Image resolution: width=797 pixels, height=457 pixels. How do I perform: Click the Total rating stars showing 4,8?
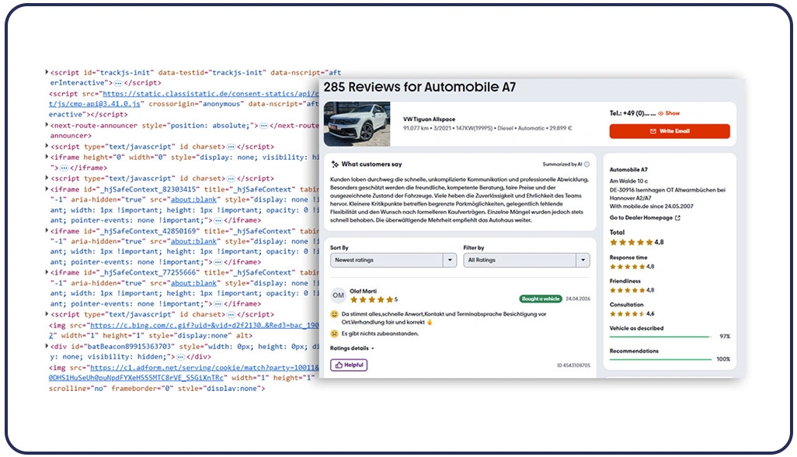pyautogui.click(x=631, y=242)
